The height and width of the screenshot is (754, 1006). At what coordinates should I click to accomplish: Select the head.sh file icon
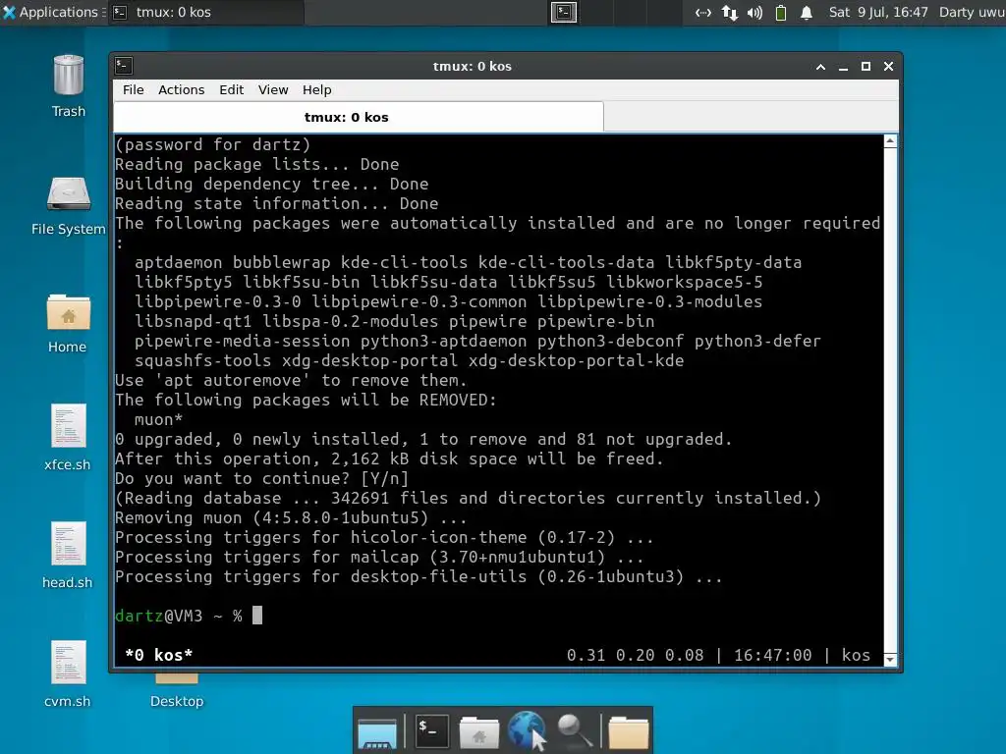[68, 544]
